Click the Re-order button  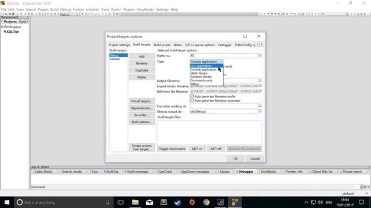pos(141,115)
